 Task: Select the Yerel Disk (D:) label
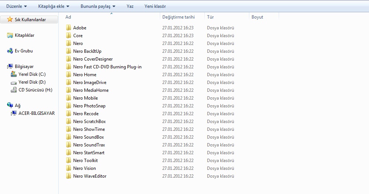click(32, 82)
